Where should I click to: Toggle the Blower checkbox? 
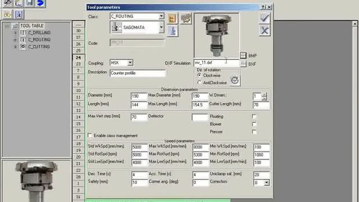pyautogui.click(x=254, y=124)
